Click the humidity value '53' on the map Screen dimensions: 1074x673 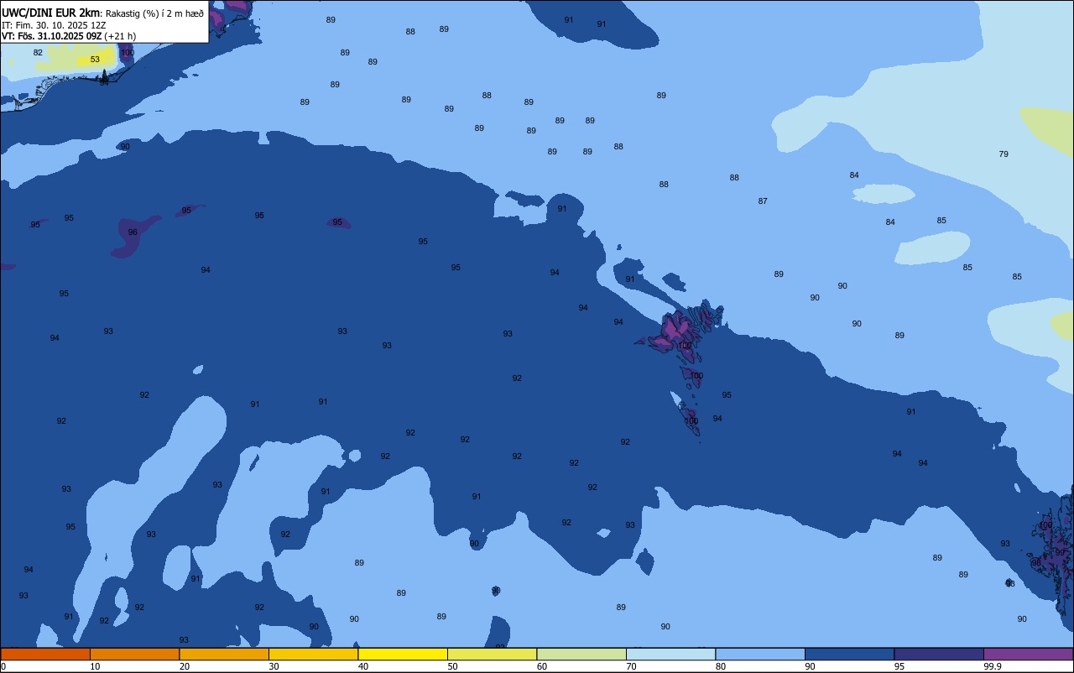pyautogui.click(x=95, y=60)
